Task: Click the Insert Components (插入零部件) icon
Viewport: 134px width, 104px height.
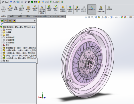Action: (x=10, y=8)
